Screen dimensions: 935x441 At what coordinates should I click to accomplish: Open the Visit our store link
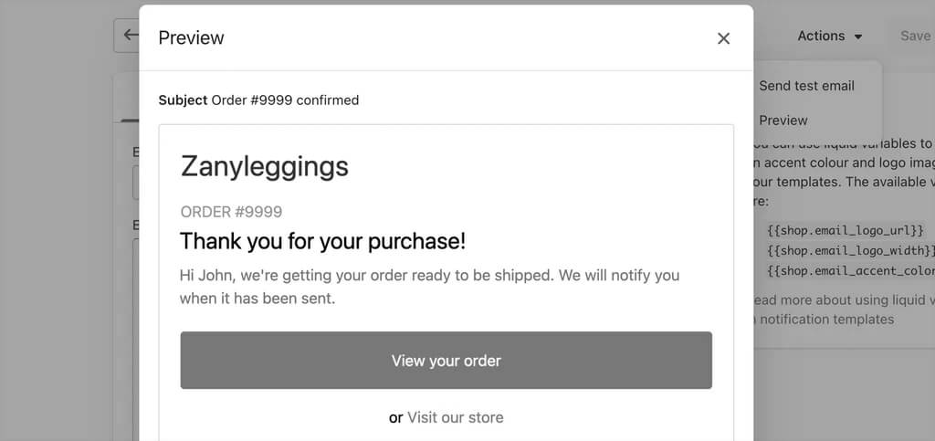455,417
